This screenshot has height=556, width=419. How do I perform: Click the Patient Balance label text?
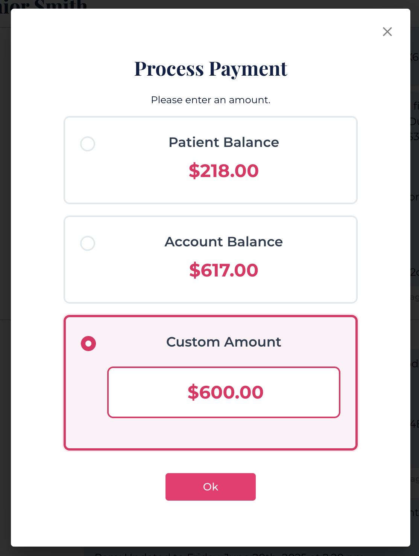pos(224,142)
